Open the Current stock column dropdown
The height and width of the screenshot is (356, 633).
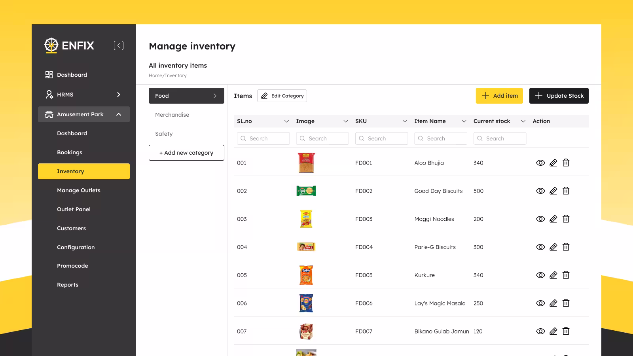[x=523, y=121]
